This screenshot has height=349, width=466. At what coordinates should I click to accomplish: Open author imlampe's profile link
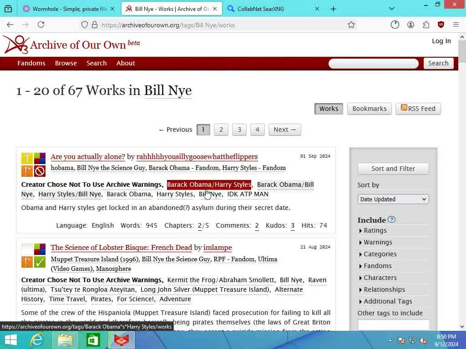(218, 248)
